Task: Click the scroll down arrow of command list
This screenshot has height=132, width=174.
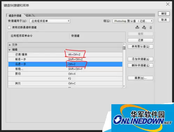Action: coord(124,86)
